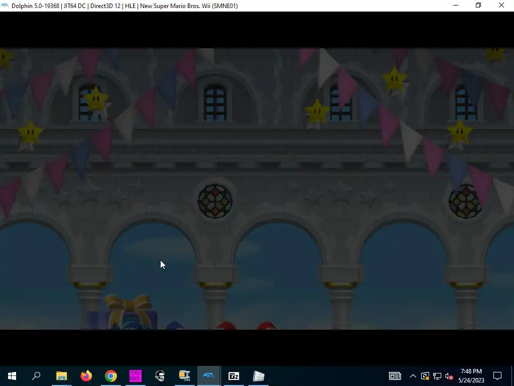Show hidden system tray icons

tap(413, 376)
